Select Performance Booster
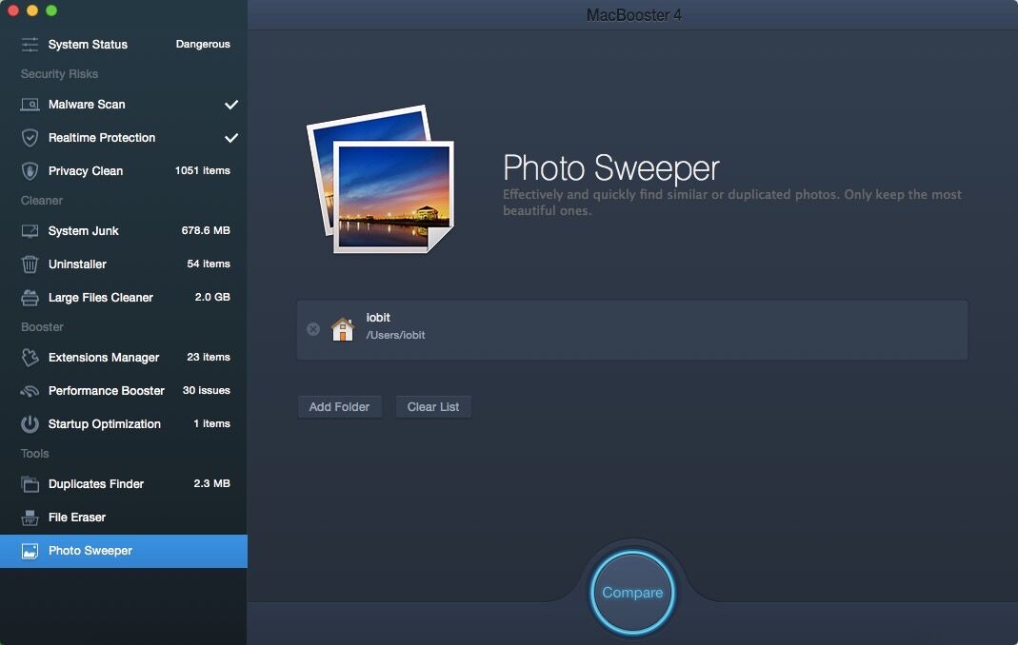This screenshot has height=645, width=1018. point(124,391)
